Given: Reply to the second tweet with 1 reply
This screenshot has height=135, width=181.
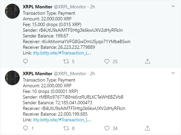Looking at the screenshot, I should coord(26,128).
